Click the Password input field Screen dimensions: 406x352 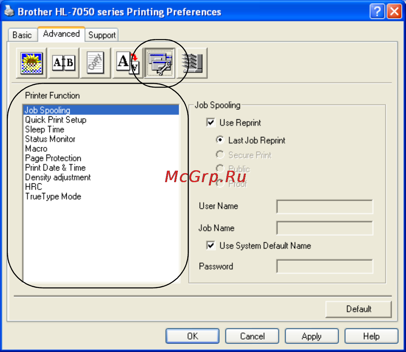click(325, 266)
